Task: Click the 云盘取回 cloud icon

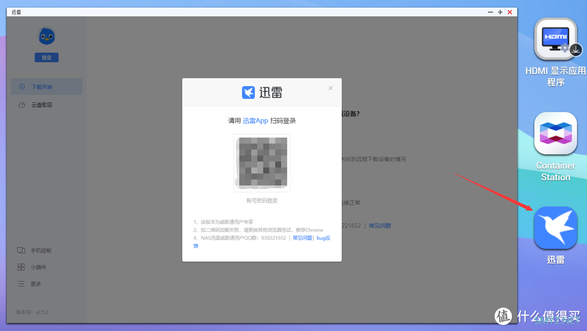Action: [22, 104]
